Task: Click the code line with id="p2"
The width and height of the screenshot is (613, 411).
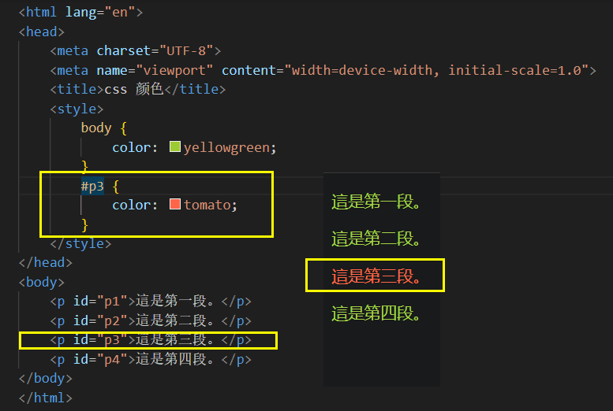Action: tap(150, 320)
